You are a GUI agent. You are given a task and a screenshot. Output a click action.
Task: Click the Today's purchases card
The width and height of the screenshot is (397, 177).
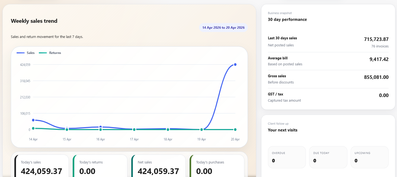tap(217, 166)
